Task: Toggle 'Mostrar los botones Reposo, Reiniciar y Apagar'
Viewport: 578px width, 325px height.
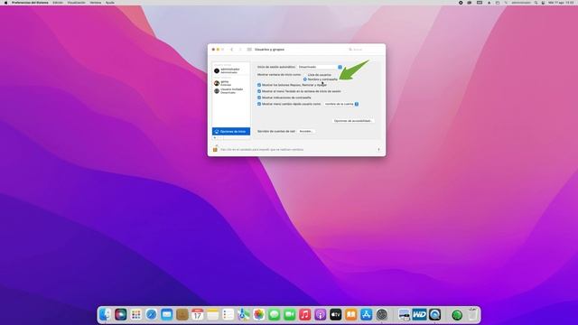Action: coord(259,85)
